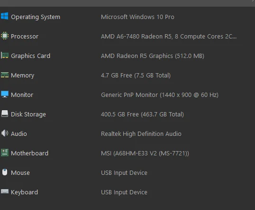Select the truncated AMD A6-7480 processor text
The height and width of the screenshot is (210, 255).
pyautogui.click(x=169, y=37)
